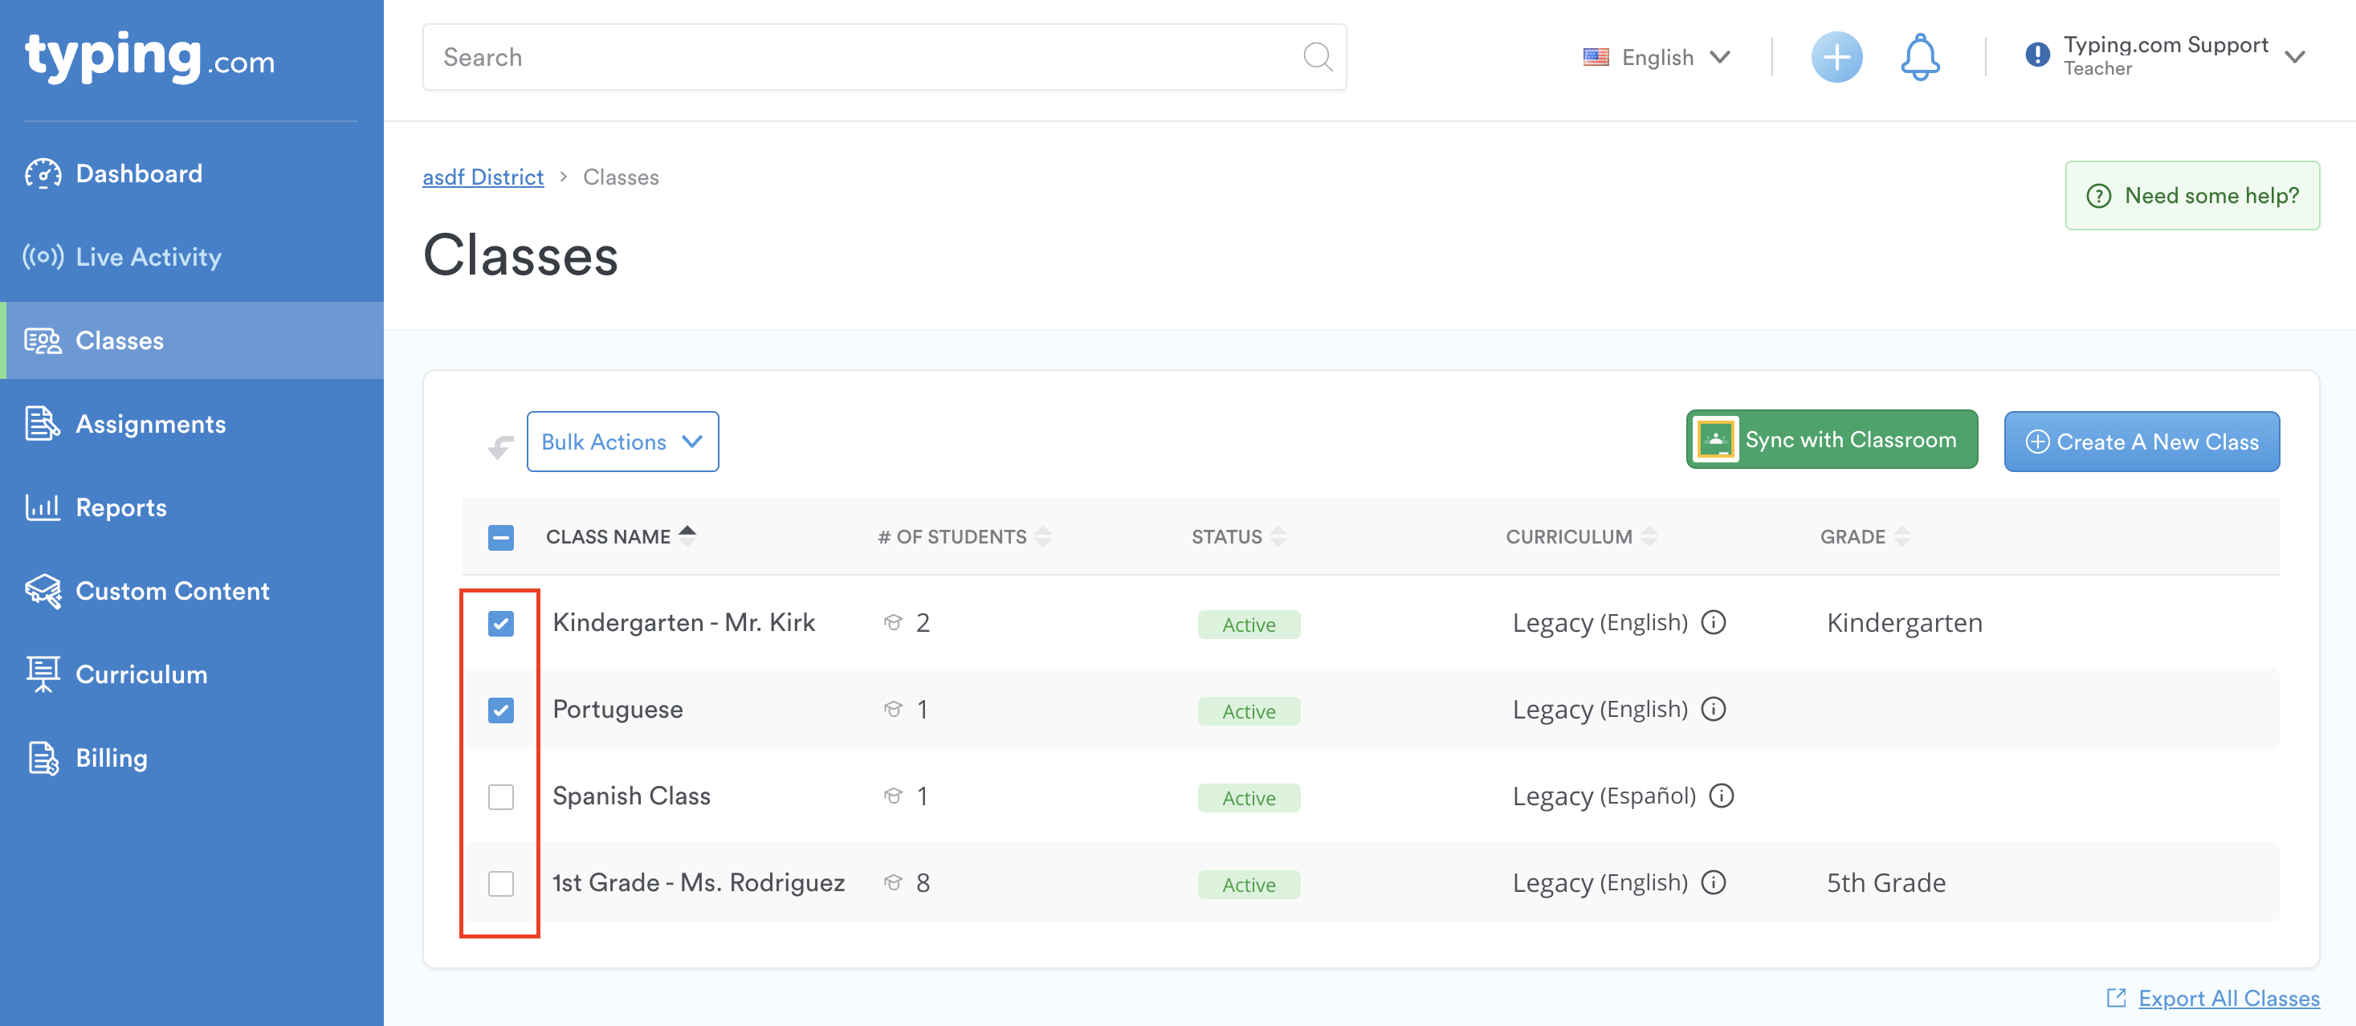Image resolution: width=2356 pixels, height=1026 pixels.
Task: Open the Bulk Actions dropdown
Action: click(622, 442)
